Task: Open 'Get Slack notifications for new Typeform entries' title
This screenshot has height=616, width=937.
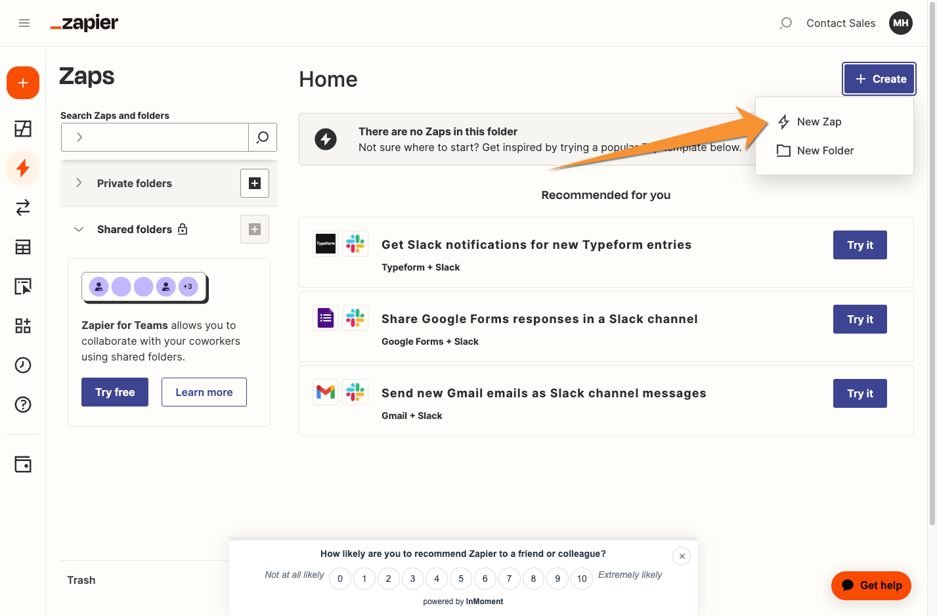Action: 536,244
